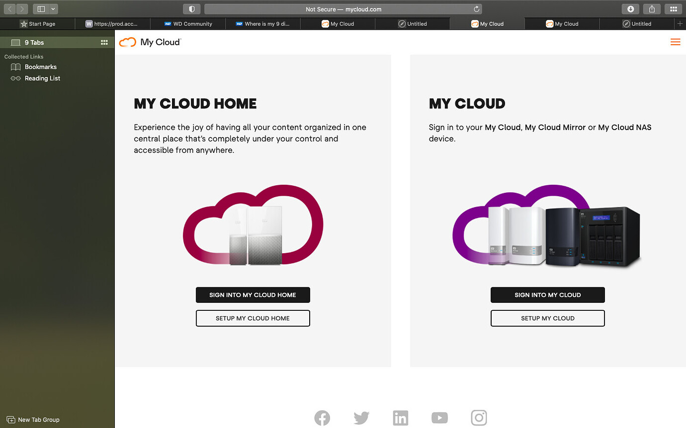Click the address bar showing mycloud.com
686x428 pixels.
click(343, 8)
